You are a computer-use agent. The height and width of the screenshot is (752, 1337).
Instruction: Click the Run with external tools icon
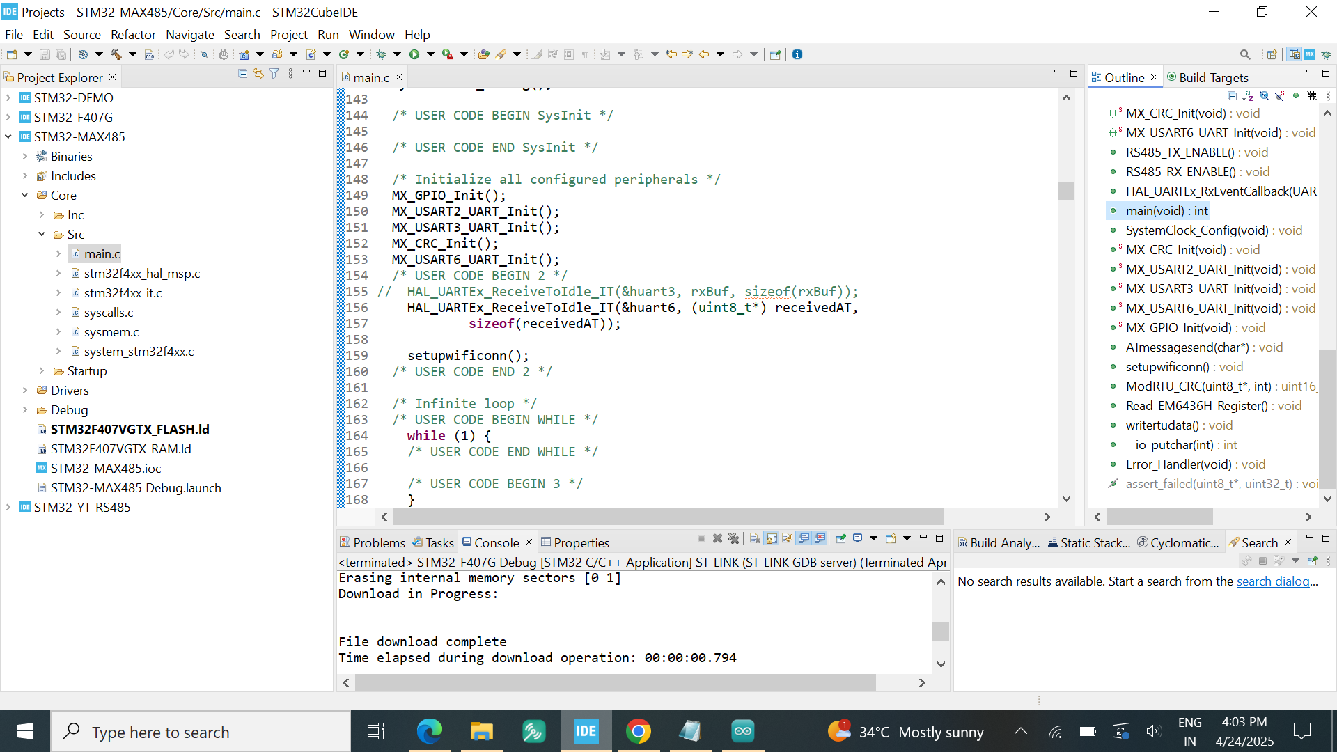(448, 54)
